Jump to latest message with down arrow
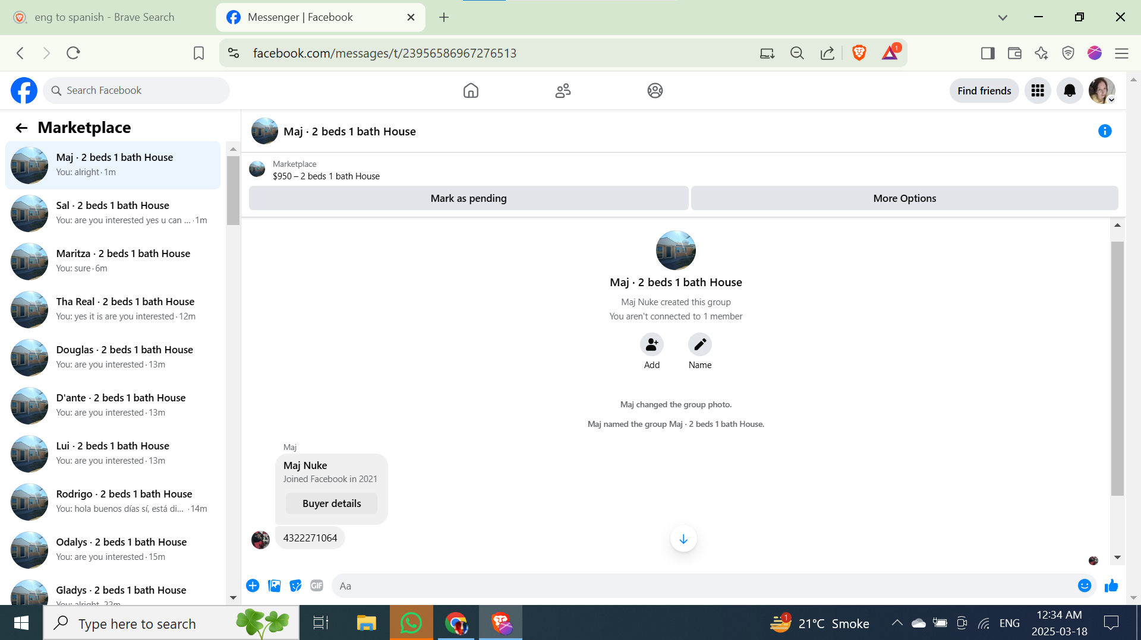The image size is (1141, 640). pyautogui.click(x=683, y=538)
